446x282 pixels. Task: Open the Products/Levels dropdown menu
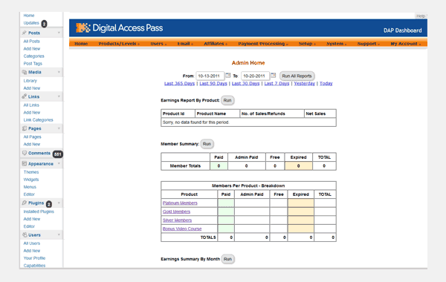(x=119, y=44)
